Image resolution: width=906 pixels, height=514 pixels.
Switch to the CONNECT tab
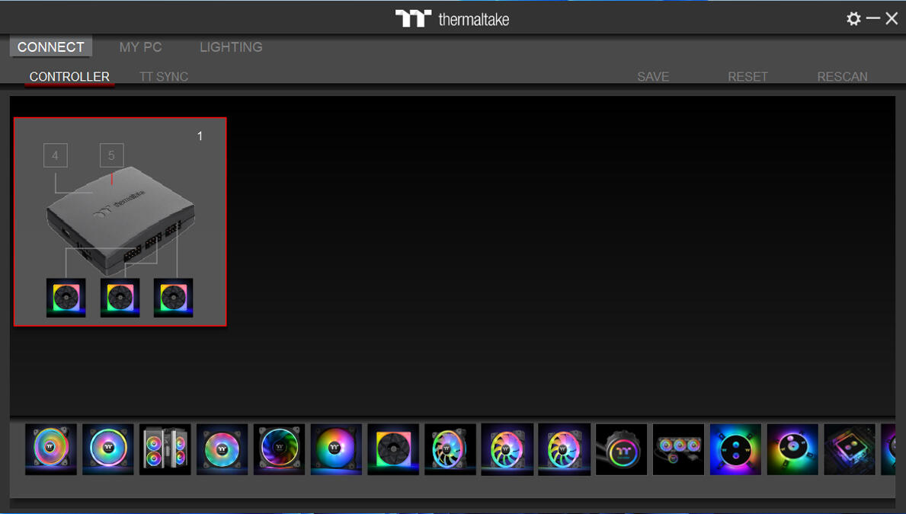(51, 46)
